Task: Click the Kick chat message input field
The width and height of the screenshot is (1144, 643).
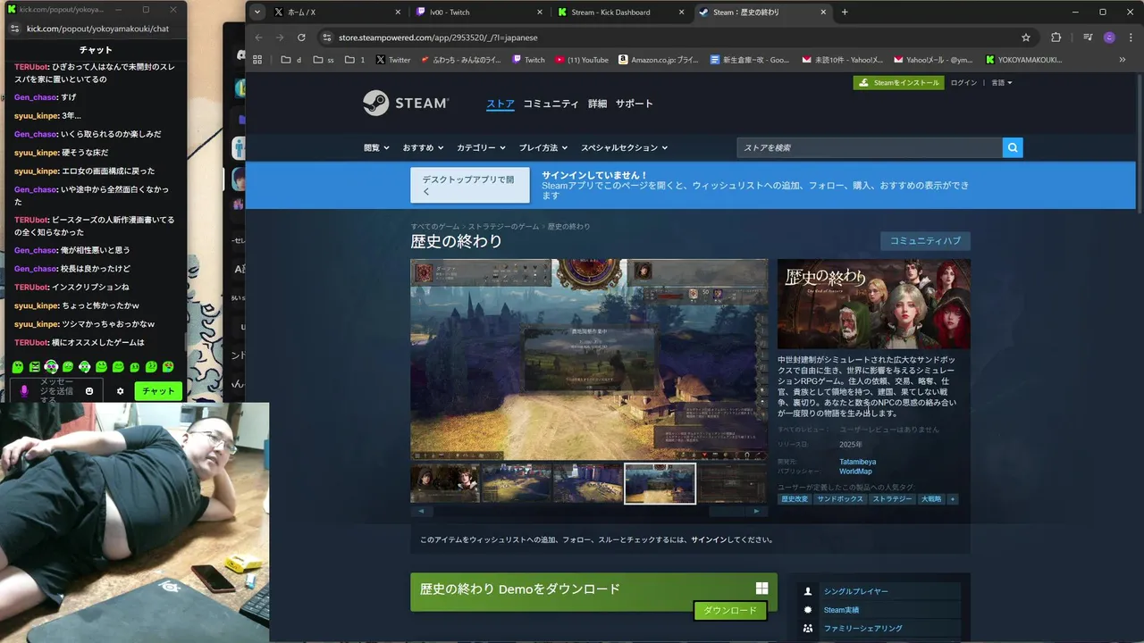Action: pos(56,391)
